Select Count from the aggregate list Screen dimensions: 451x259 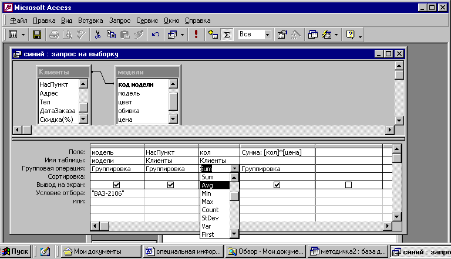[214, 210]
